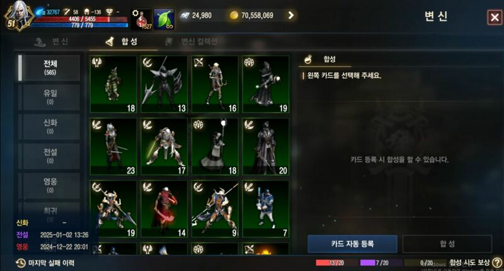
Task: Open character portrait at level 51
Action: 19,16
